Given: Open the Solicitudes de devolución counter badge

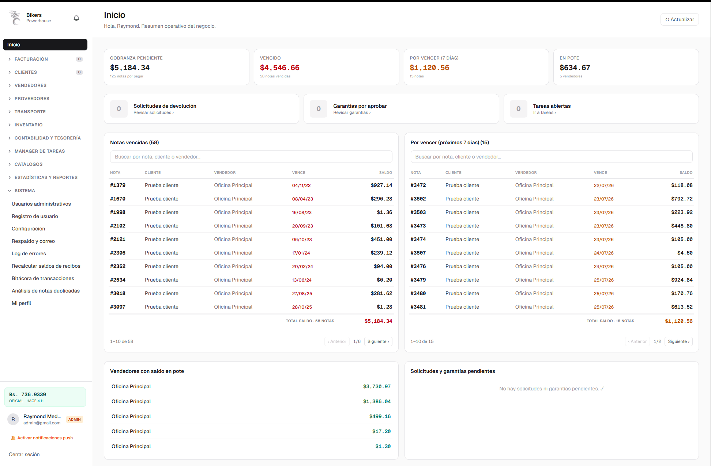Looking at the screenshot, I should (119, 109).
